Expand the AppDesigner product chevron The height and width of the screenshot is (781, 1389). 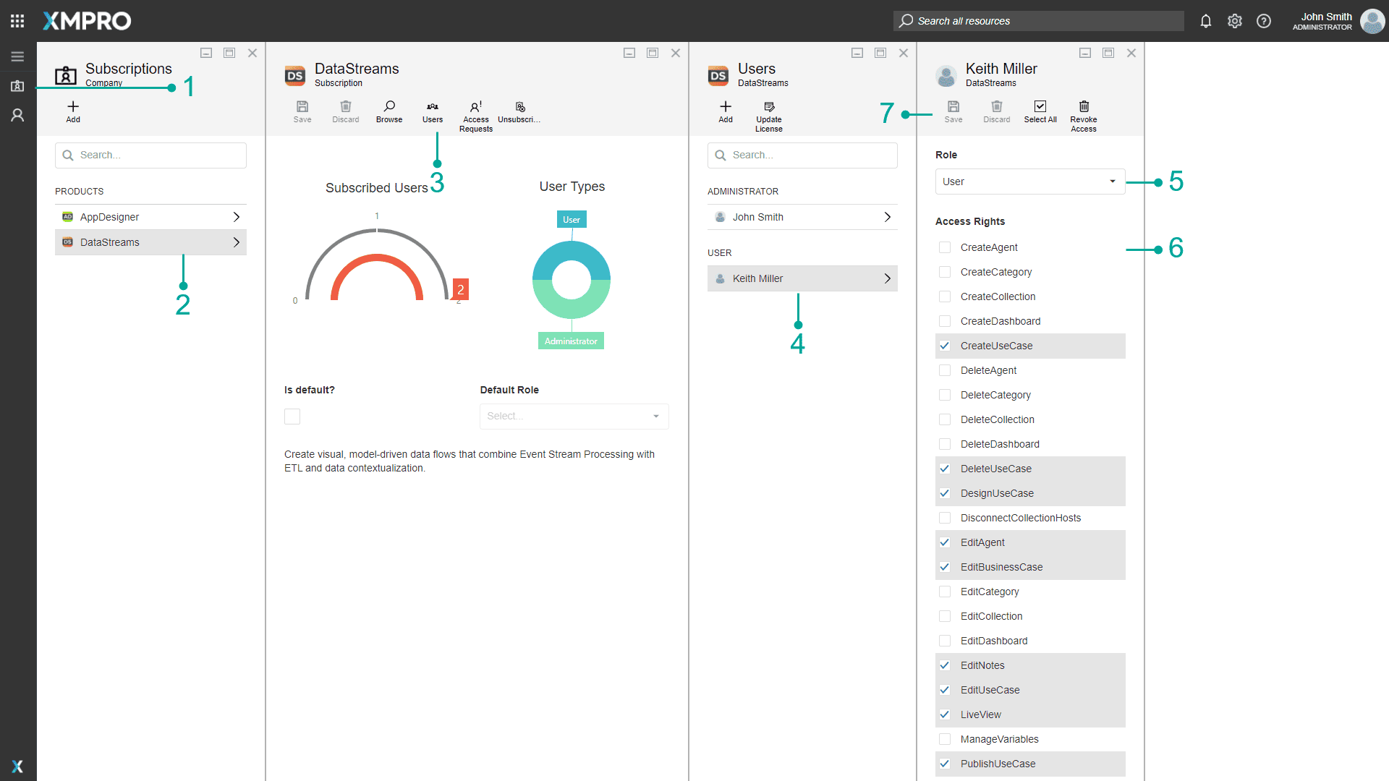236,217
